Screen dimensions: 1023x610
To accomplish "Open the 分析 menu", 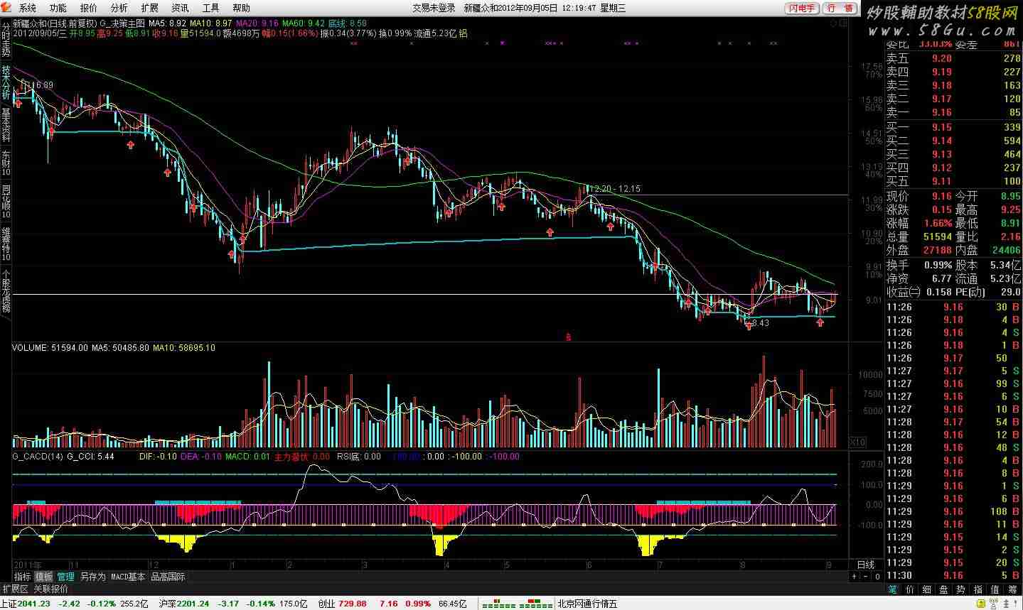I will [x=119, y=8].
